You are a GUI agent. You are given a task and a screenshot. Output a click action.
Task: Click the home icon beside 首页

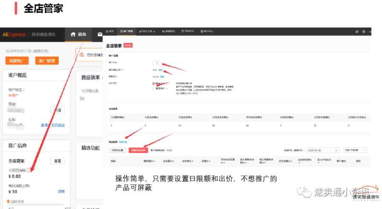[x=73, y=34]
